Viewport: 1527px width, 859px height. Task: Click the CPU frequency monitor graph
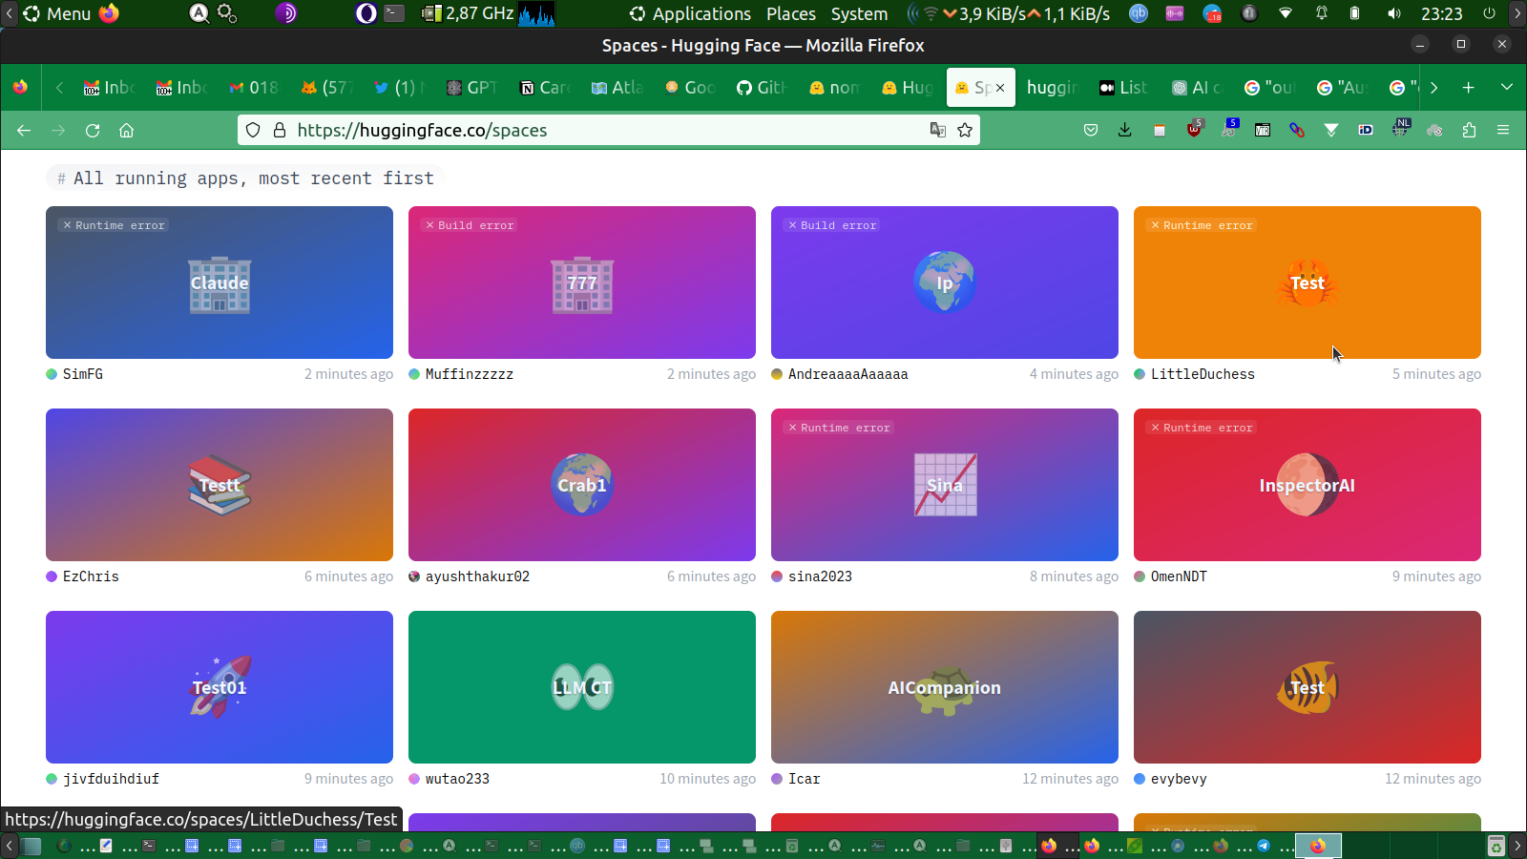(x=537, y=13)
